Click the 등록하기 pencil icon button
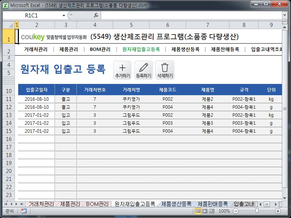The width and height of the screenshot is (291, 218). (x=144, y=70)
